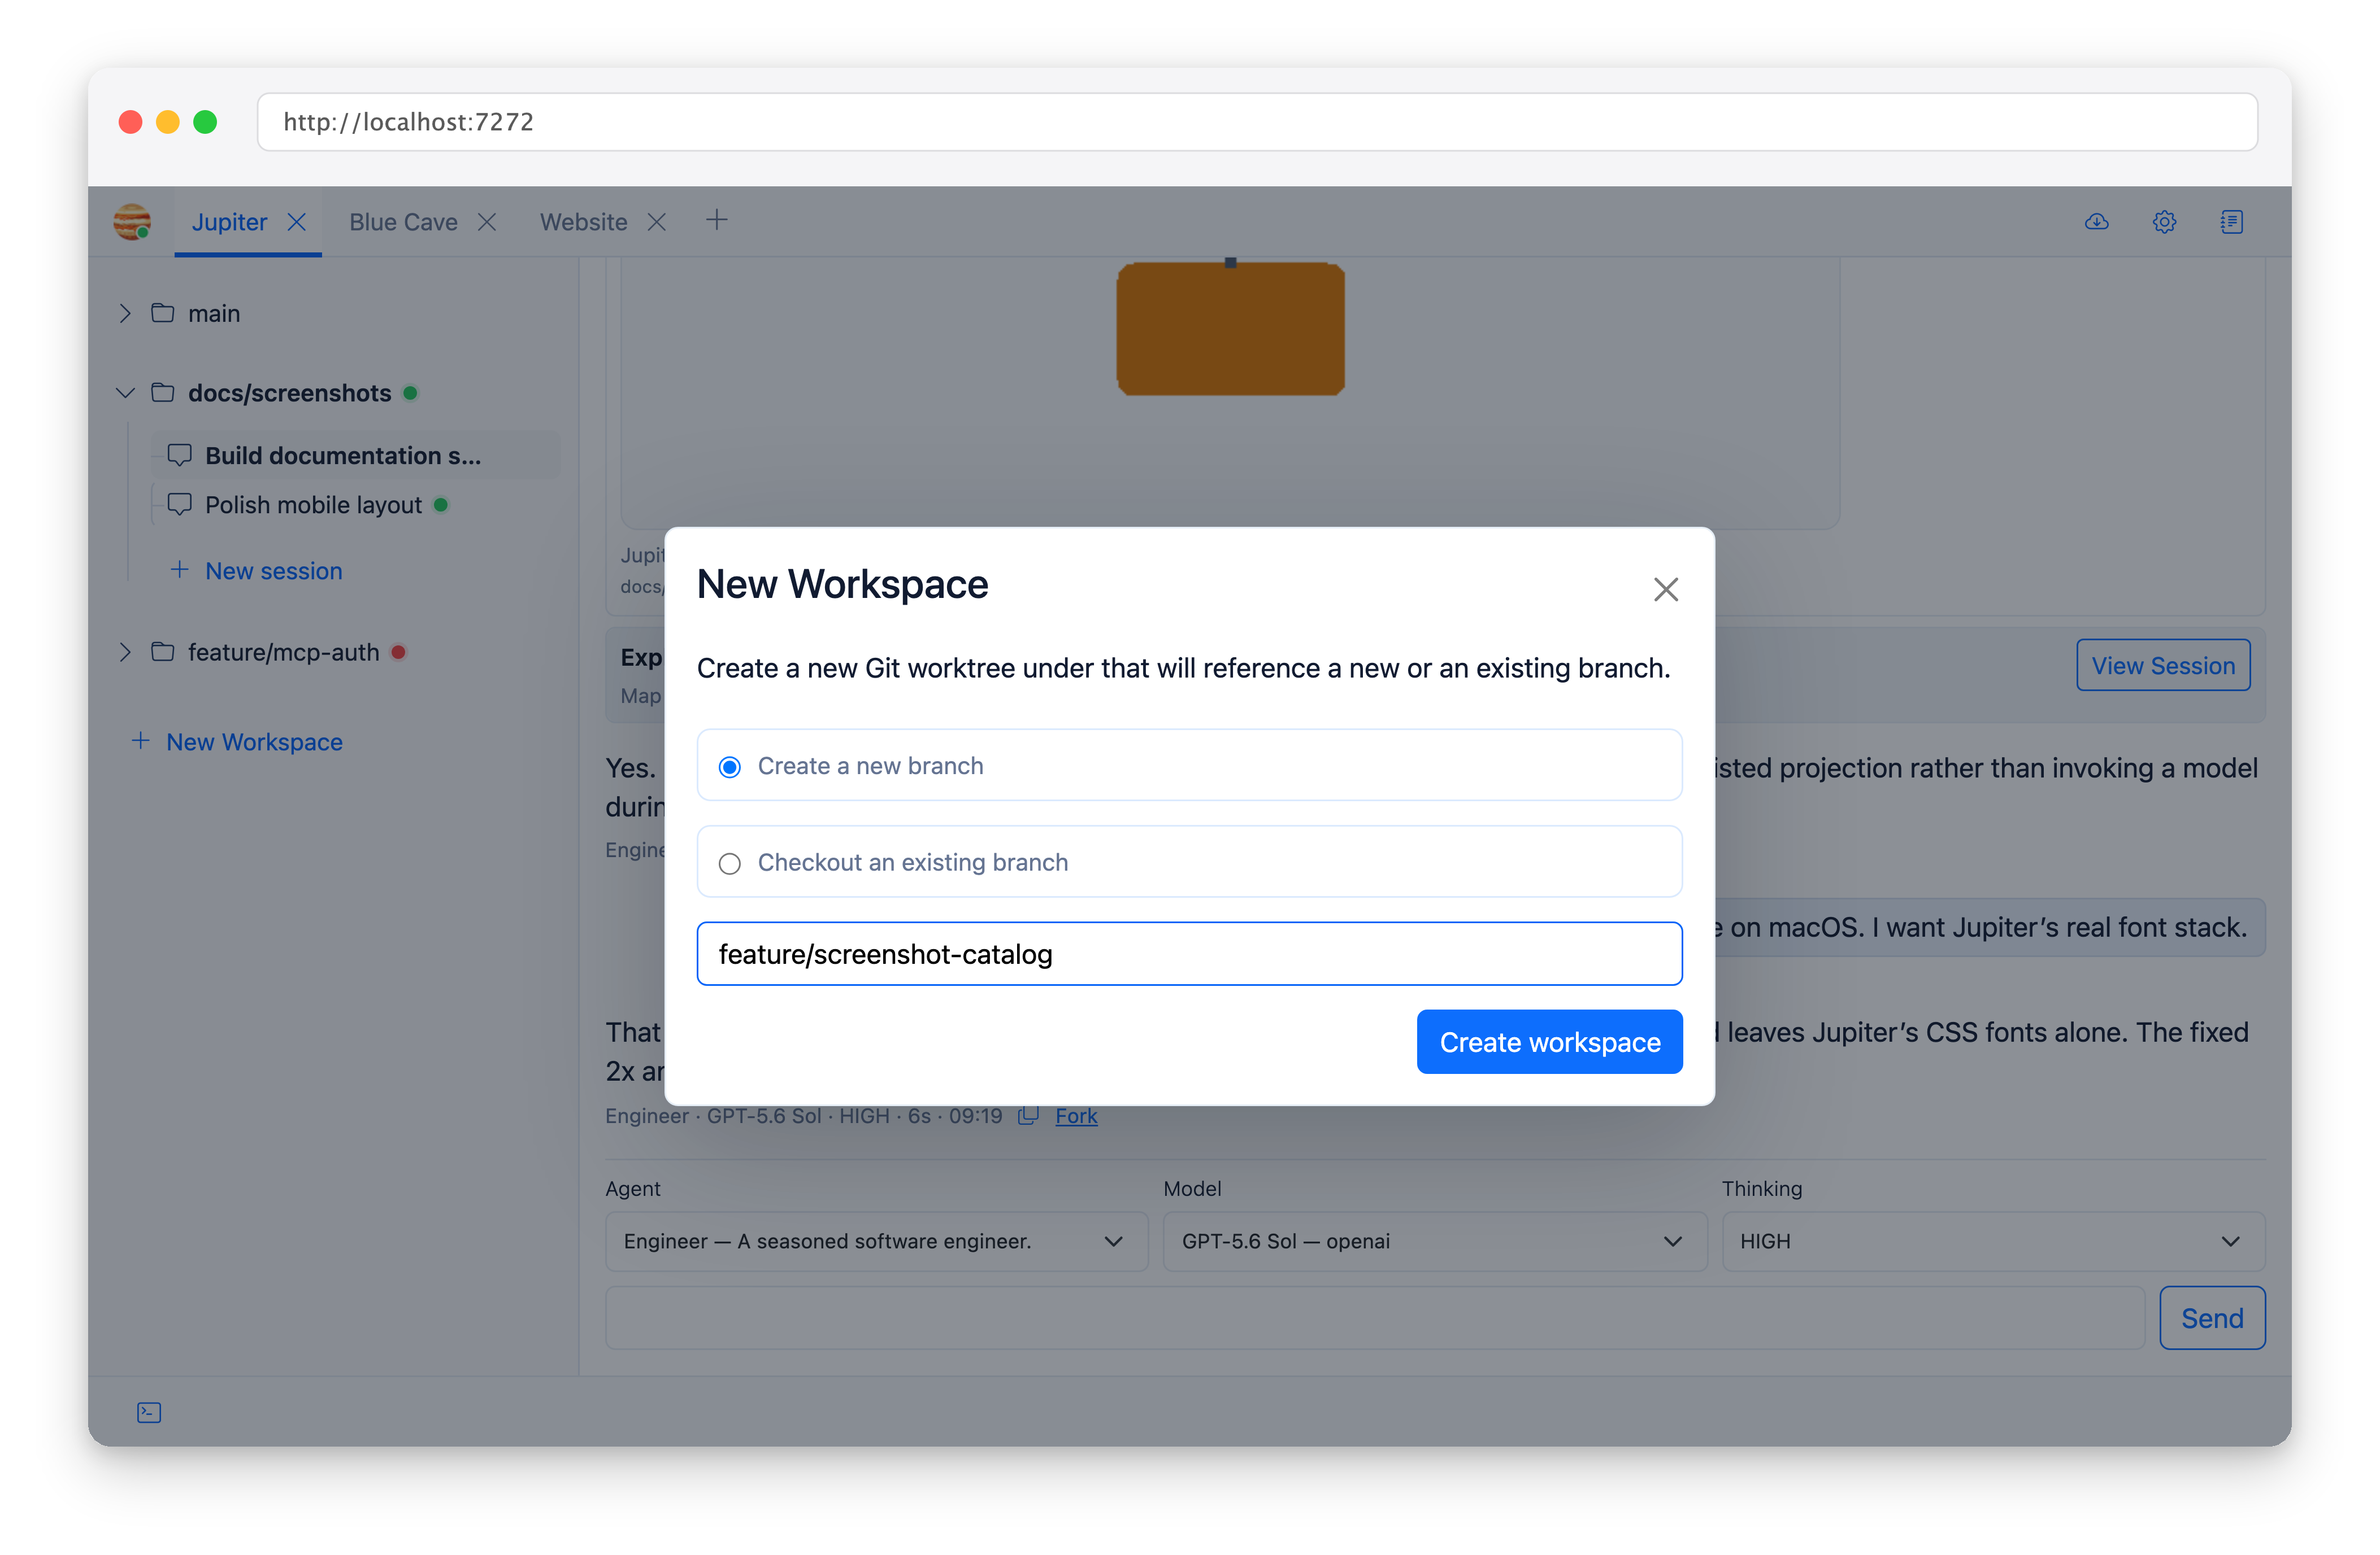This screenshot has height=1555, width=2380.
Task: Expand the main workspace
Action: pos(125,313)
